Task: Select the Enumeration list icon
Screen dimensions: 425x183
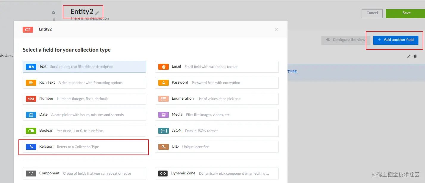Action: point(163,99)
